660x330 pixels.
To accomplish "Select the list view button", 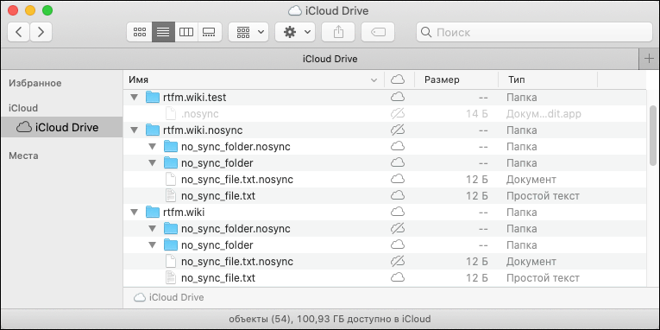I will point(163,32).
